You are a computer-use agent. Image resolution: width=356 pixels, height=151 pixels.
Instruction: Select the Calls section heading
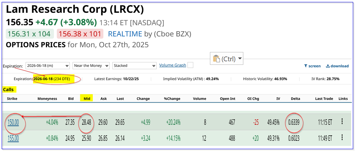8,90
